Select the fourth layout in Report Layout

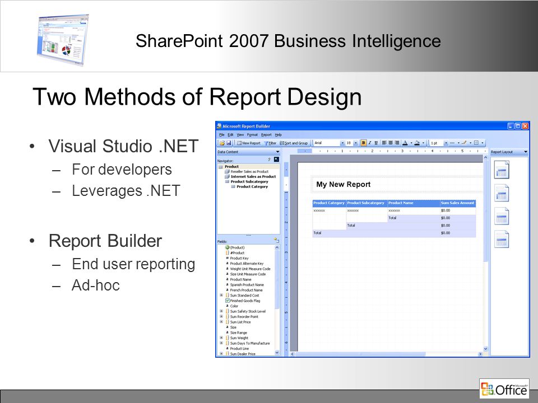(x=502, y=239)
